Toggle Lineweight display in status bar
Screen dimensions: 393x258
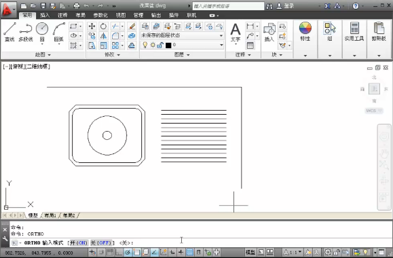pos(181,253)
